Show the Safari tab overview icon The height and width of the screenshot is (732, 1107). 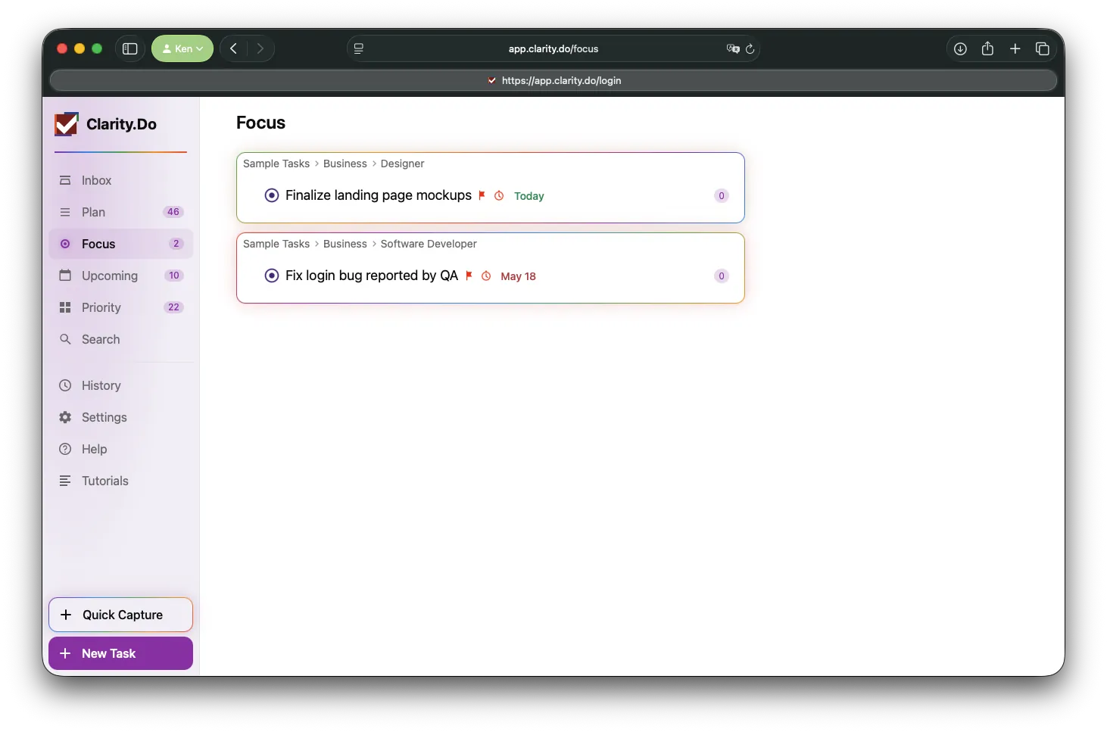click(1043, 48)
